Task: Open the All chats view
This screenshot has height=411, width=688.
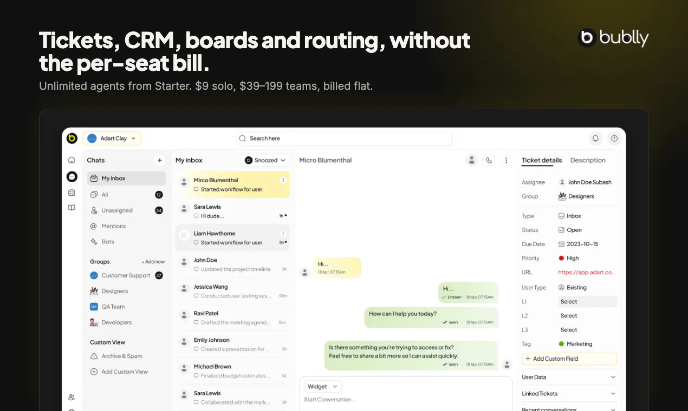Action: click(126, 195)
